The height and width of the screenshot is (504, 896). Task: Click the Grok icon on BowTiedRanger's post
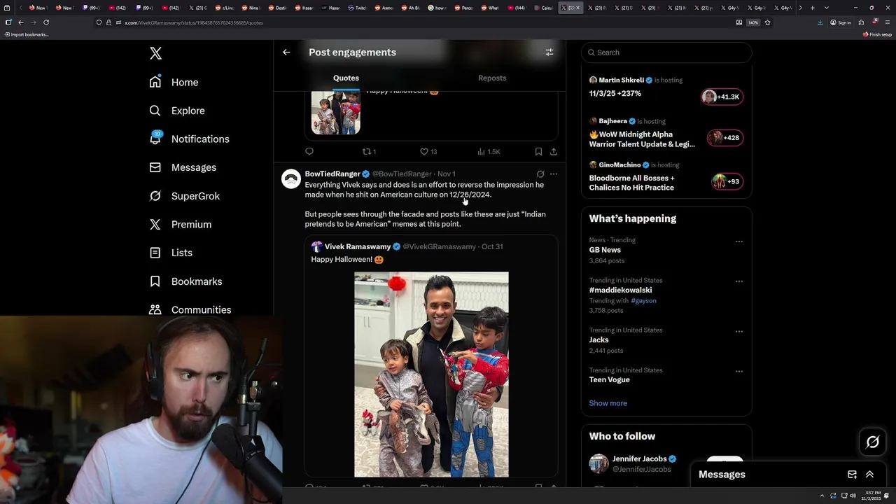coord(540,174)
